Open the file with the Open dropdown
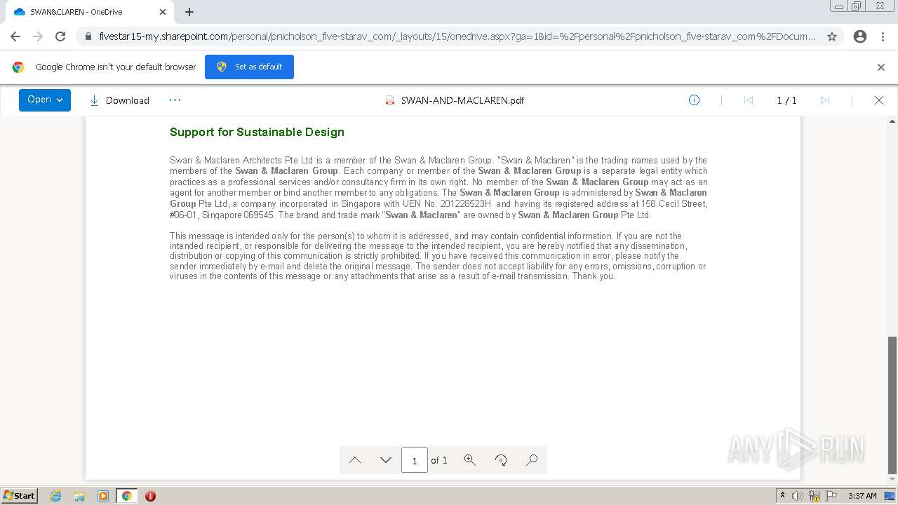The width and height of the screenshot is (898, 505). [x=45, y=100]
